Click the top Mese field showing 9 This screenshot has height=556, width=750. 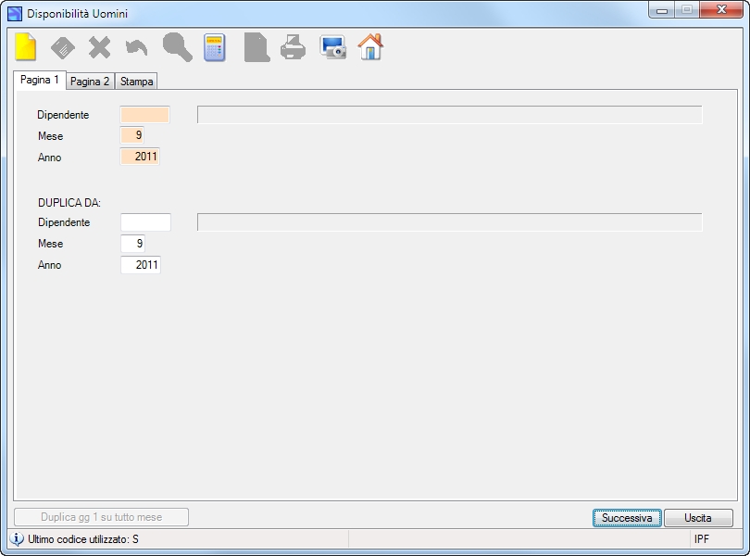(x=132, y=135)
